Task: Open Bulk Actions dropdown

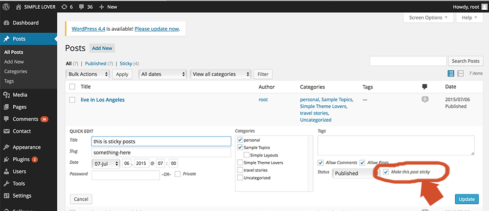Action: pos(88,74)
